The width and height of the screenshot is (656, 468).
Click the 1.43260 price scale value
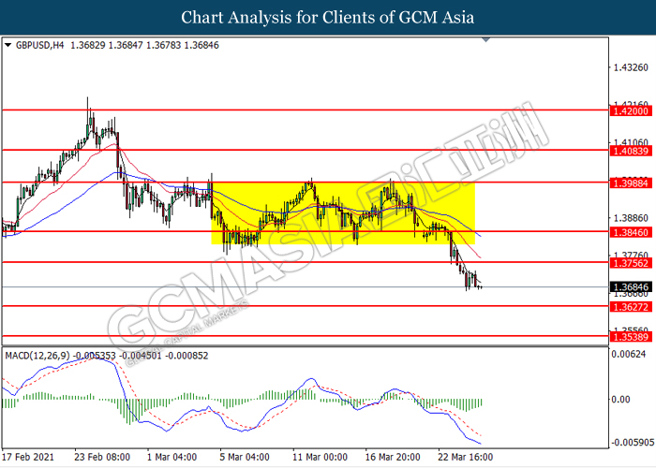click(631, 67)
